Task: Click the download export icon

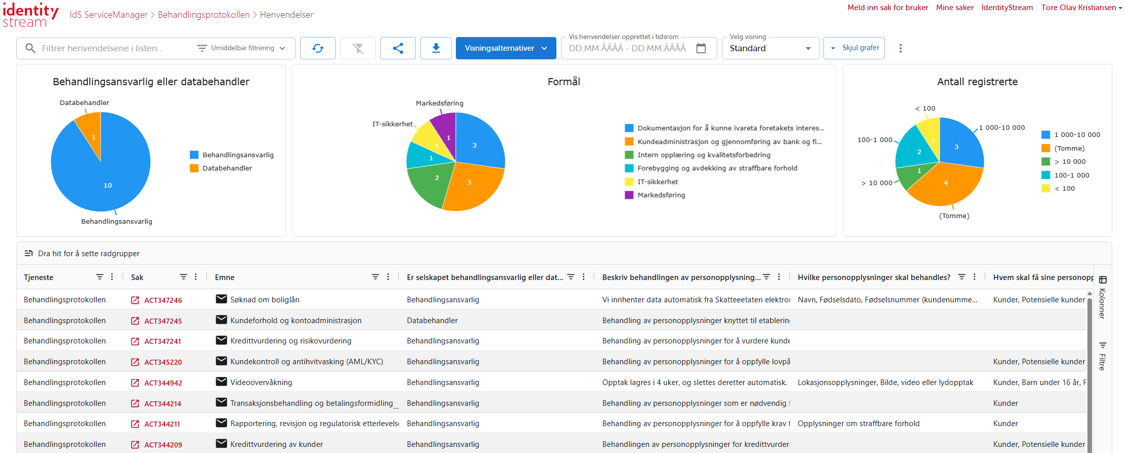Action: [436, 48]
